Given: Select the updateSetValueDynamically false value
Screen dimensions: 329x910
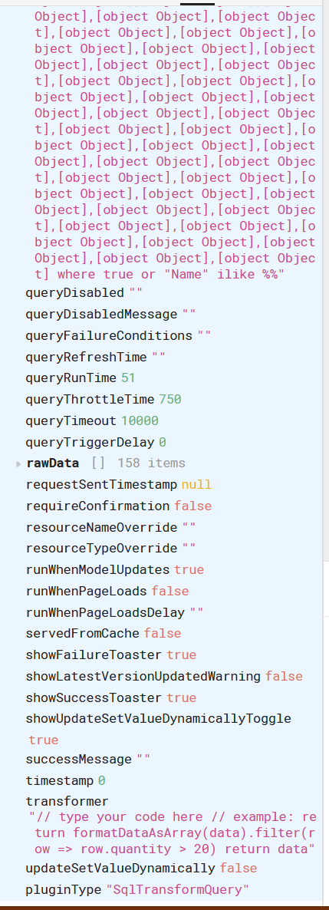Looking at the screenshot, I should (x=238, y=869).
